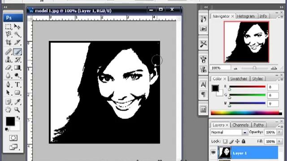Toggle lock transparent pixels
The height and width of the screenshot is (161, 287).
click(x=225, y=141)
